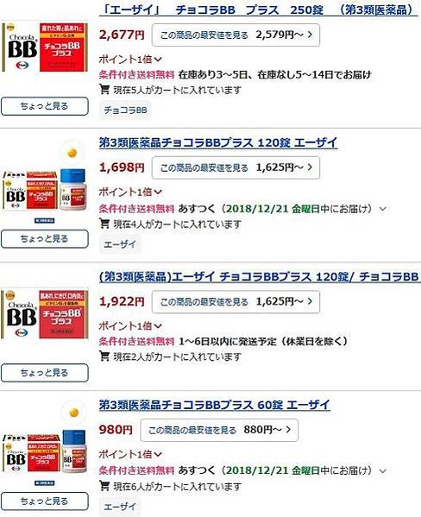Open the 1,922円 Chocola BB product thumbnail
Screen dimensions: 421x517
45,314
